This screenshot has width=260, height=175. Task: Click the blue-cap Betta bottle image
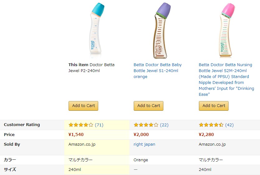97,30
